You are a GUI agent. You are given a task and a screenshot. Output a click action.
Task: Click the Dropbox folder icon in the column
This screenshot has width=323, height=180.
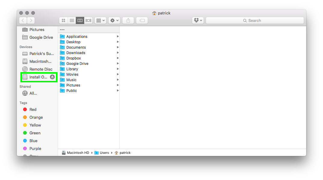62,58
